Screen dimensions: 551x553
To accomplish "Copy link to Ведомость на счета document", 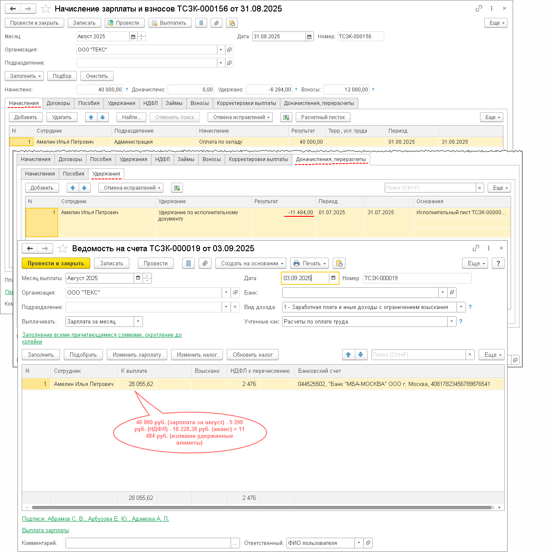I will pos(476,248).
